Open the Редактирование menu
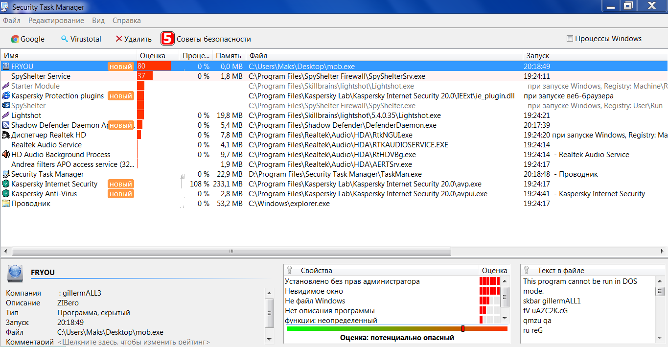The image size is (668, 347). point(56,21)
